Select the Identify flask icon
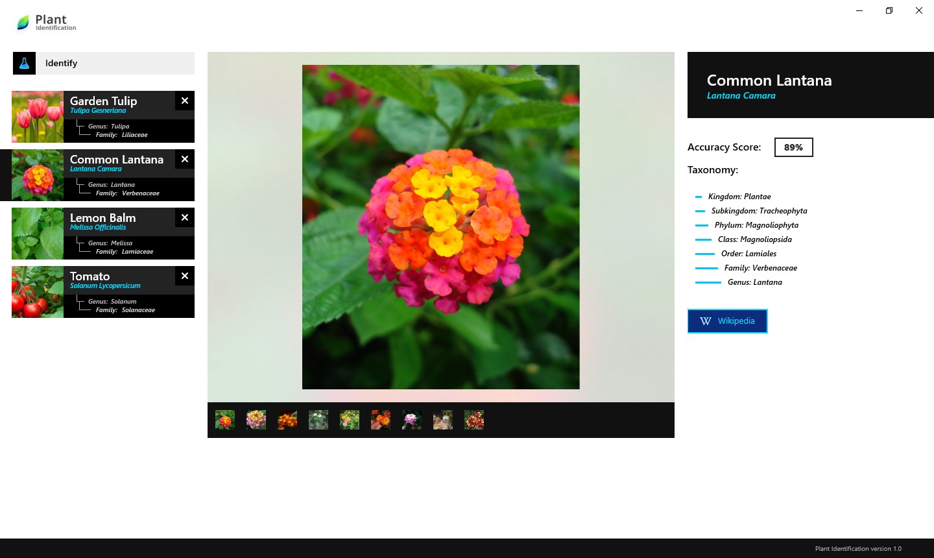 24,63
